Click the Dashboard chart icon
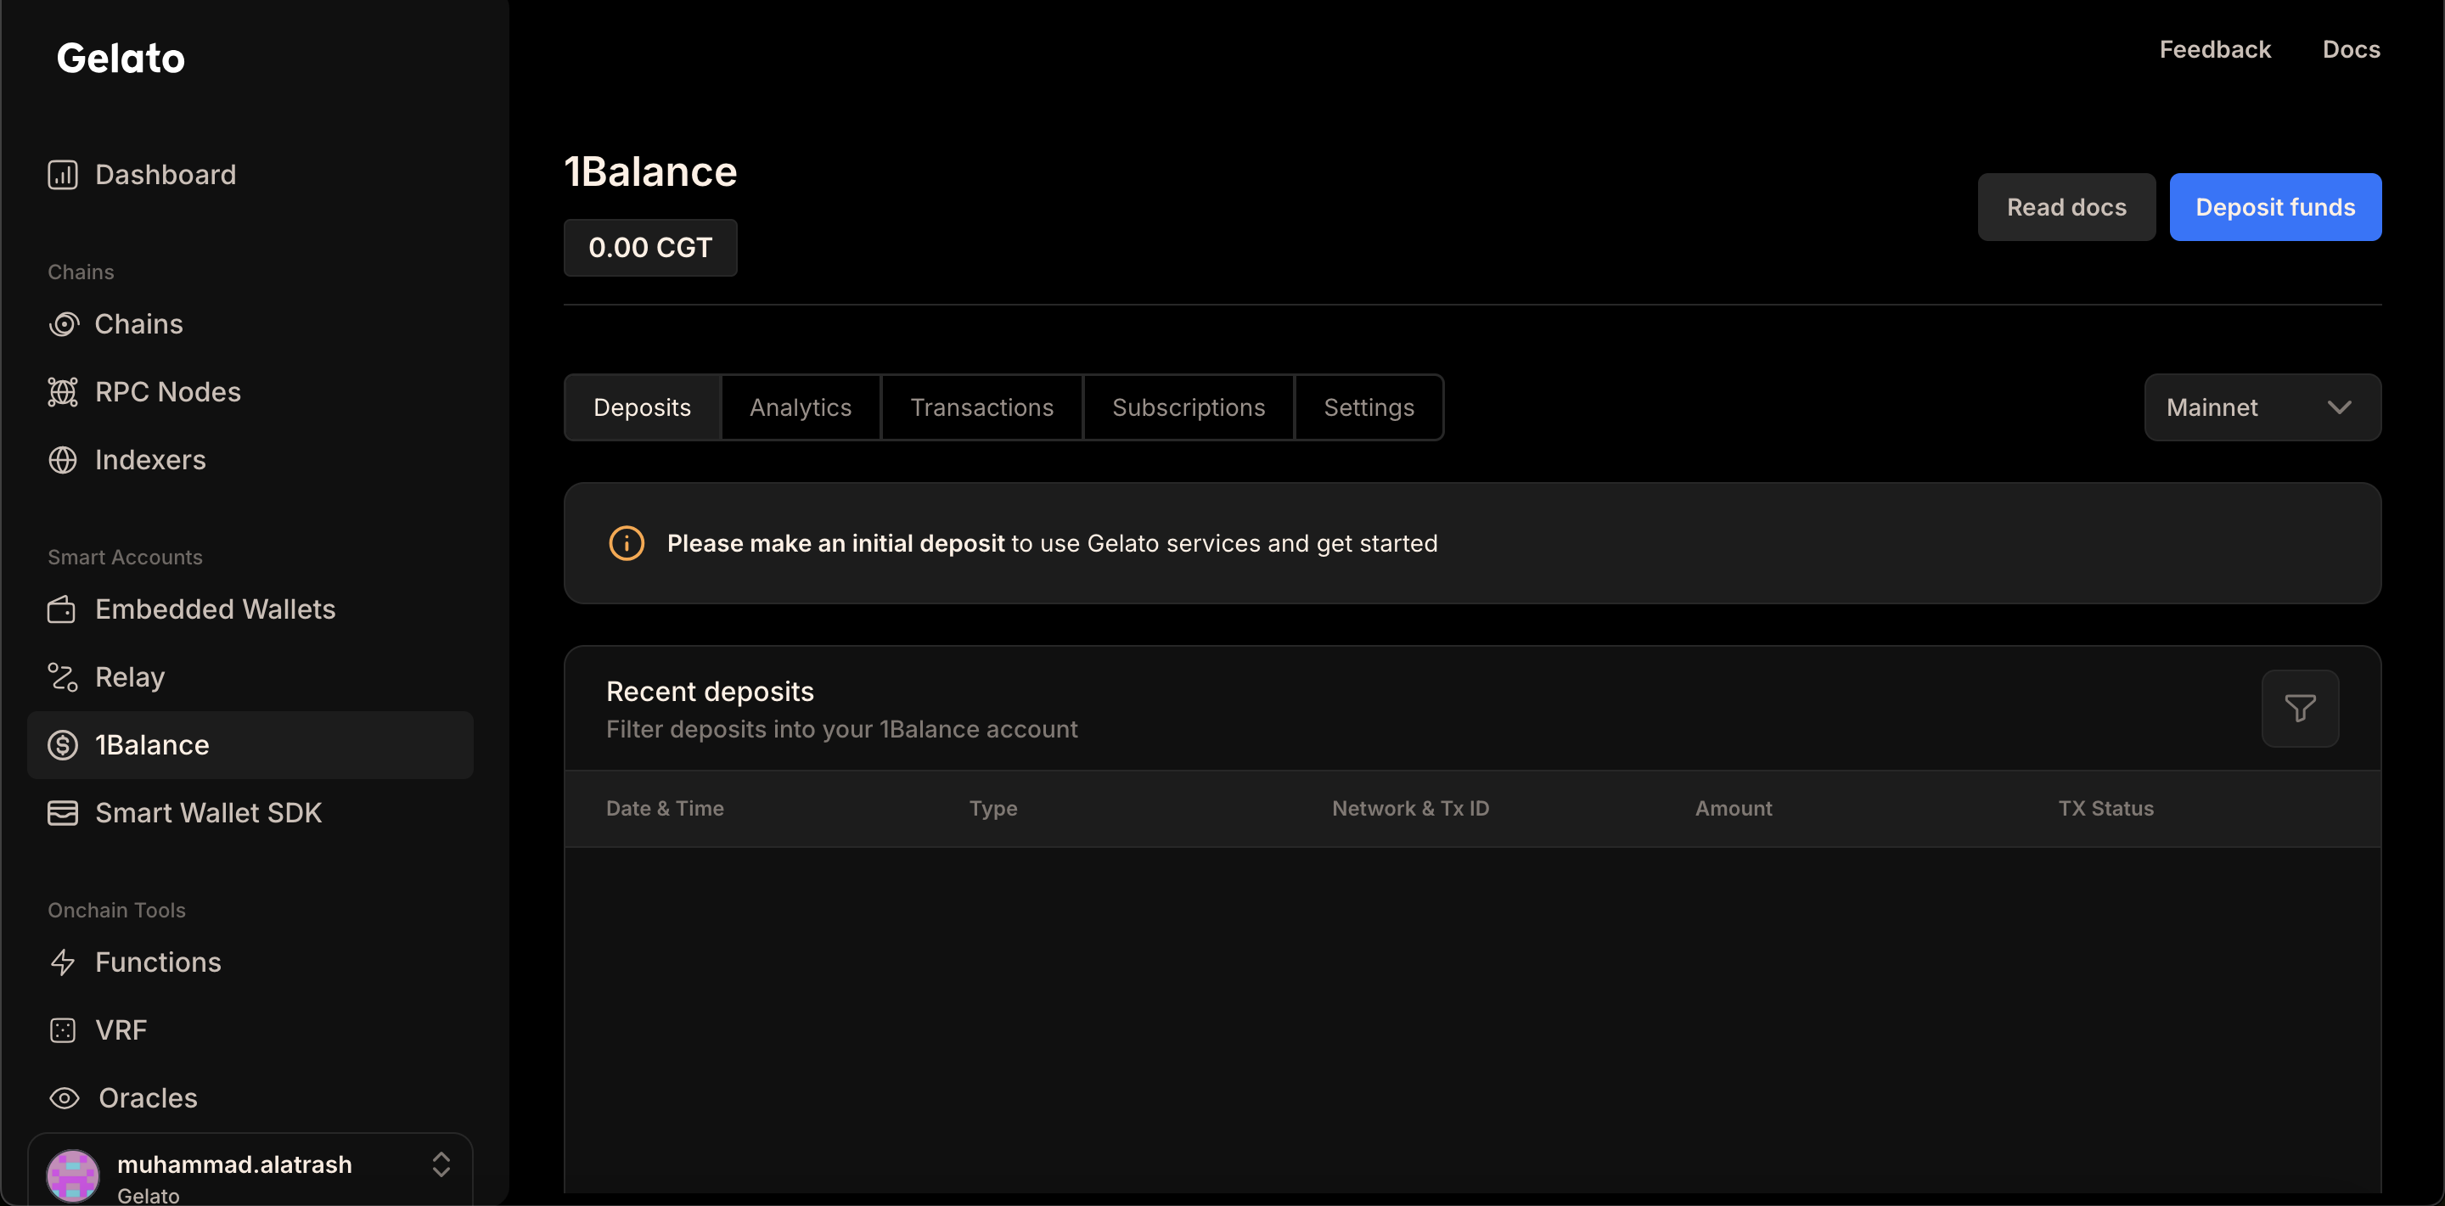The height and width of the screenshot is (1206, 2445). (x=63, y=175)
